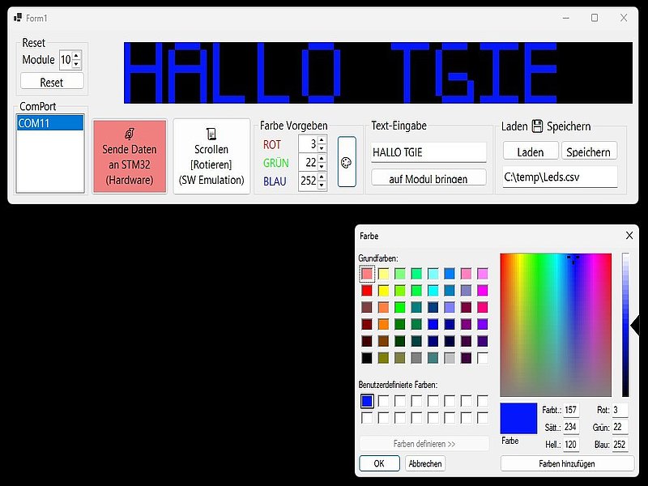This screenshot has width=648, height=486.
Task: Focus the Rot value field in Farbe dialog
Action: pos(620,410)
